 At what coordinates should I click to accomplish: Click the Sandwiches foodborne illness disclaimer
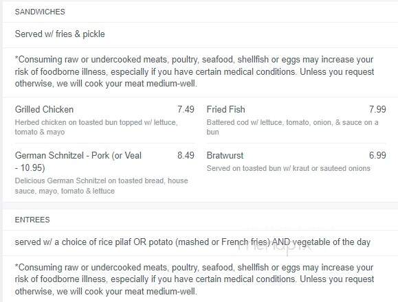tap(195, 71)
